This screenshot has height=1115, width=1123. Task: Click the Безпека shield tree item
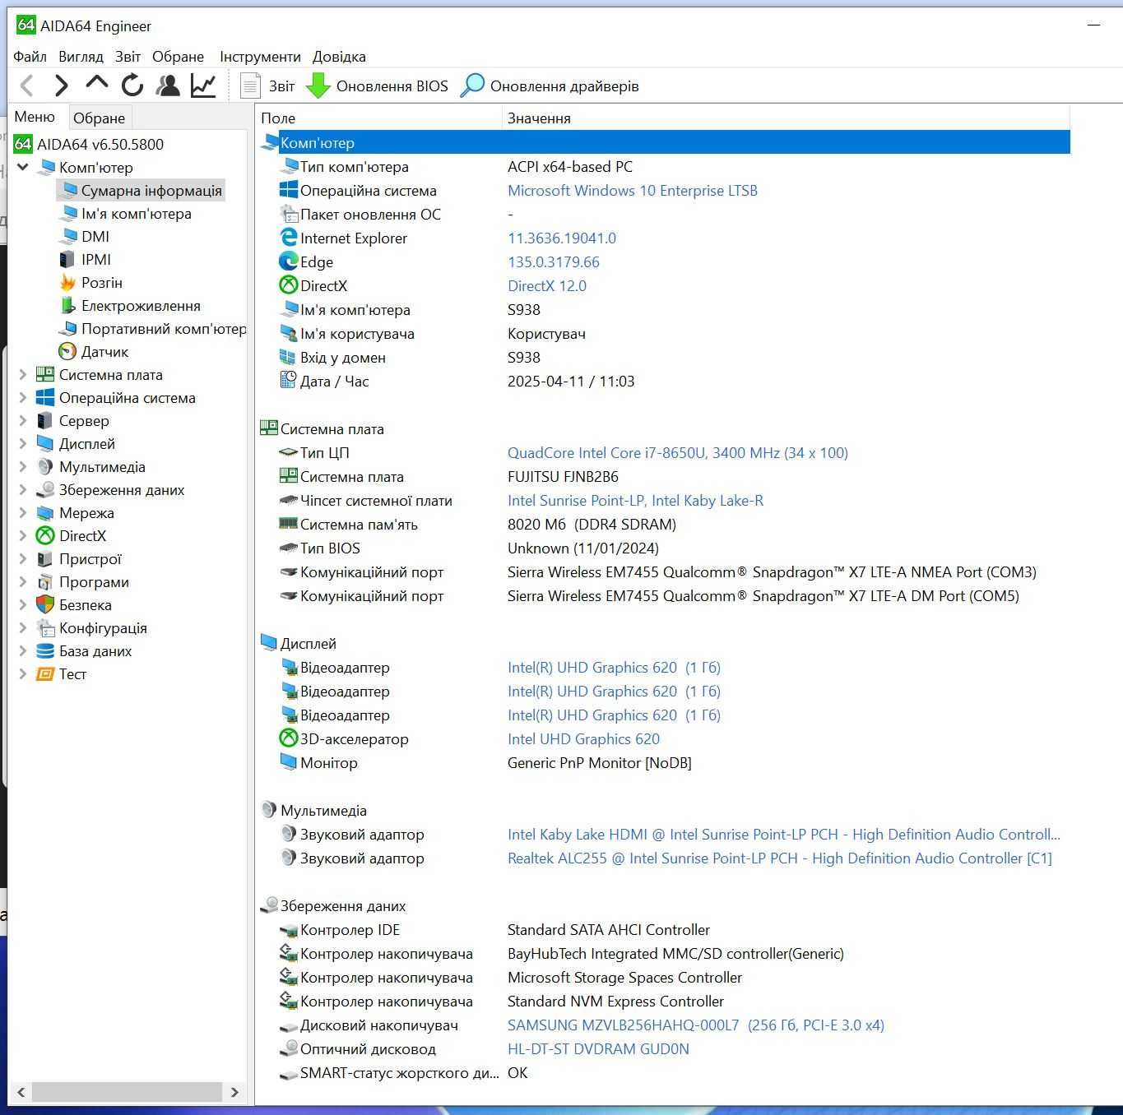pyautogui.click(x=74, y=604)
